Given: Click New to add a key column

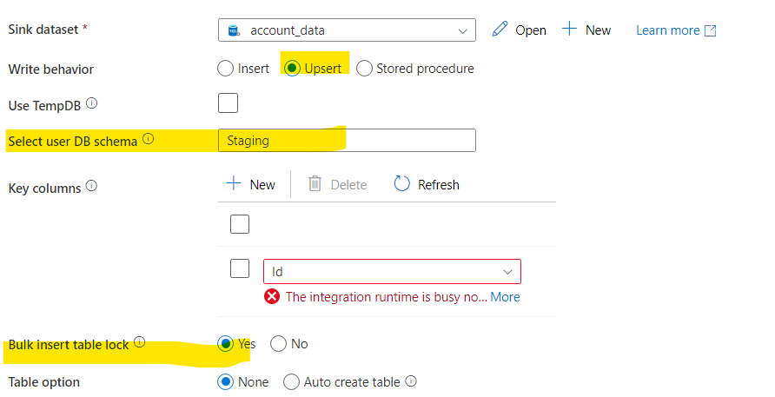Looking at the screenshot, I should click(x=250, y=184).
